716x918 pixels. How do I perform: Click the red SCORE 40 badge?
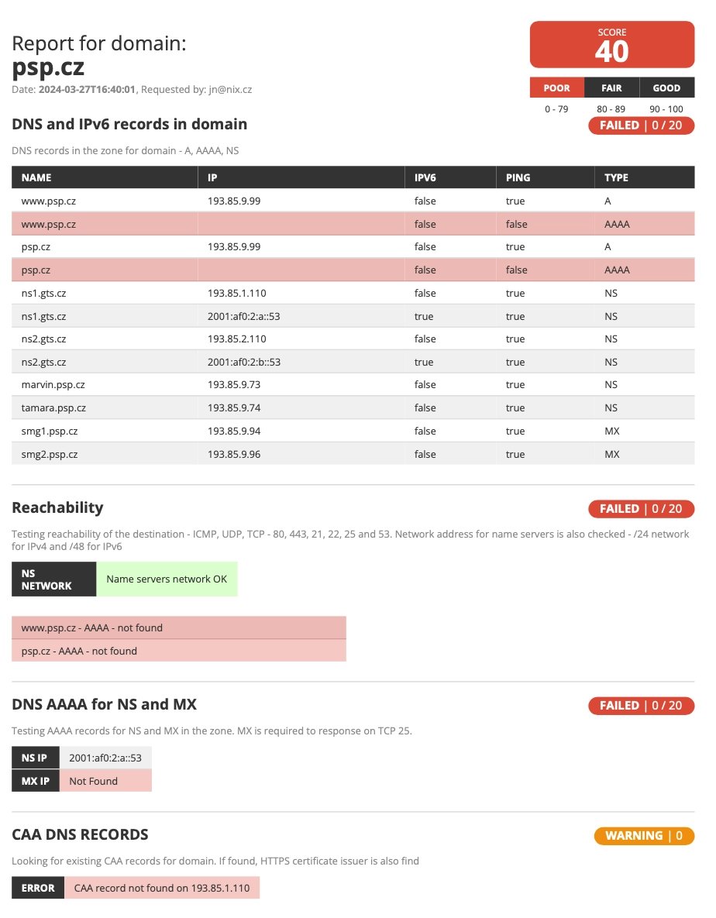click(611, 45)
